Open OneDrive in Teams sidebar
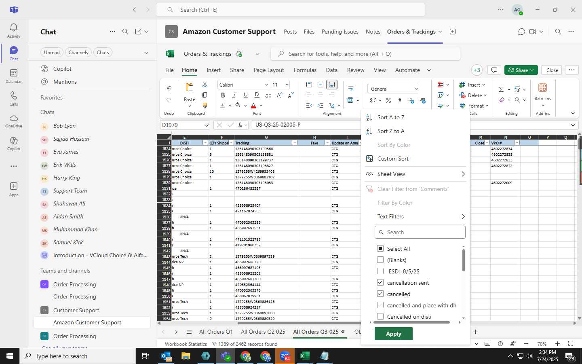 click(x=13, y=121)
